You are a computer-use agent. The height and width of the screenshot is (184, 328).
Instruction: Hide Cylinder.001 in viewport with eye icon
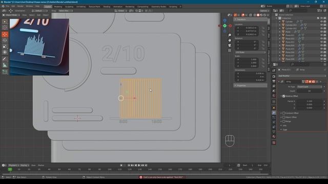(321, 25)
